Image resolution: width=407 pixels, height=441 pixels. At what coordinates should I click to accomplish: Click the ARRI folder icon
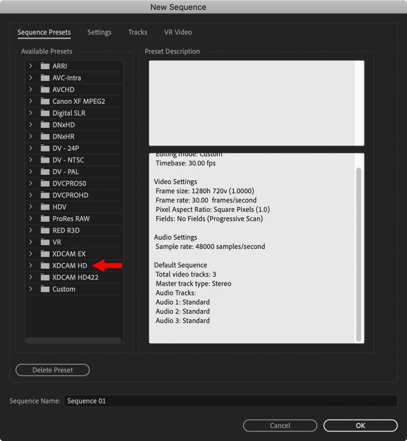click(x=45, y=66)
